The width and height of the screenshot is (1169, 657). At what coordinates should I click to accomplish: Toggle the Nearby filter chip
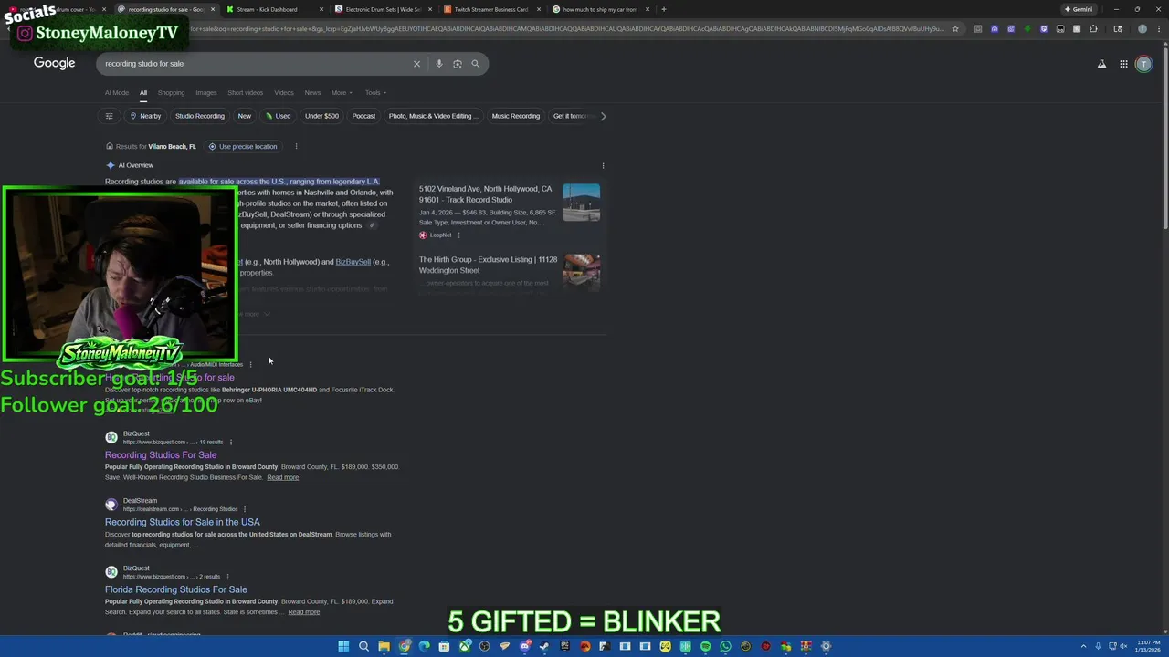click(x=145, y=116)
